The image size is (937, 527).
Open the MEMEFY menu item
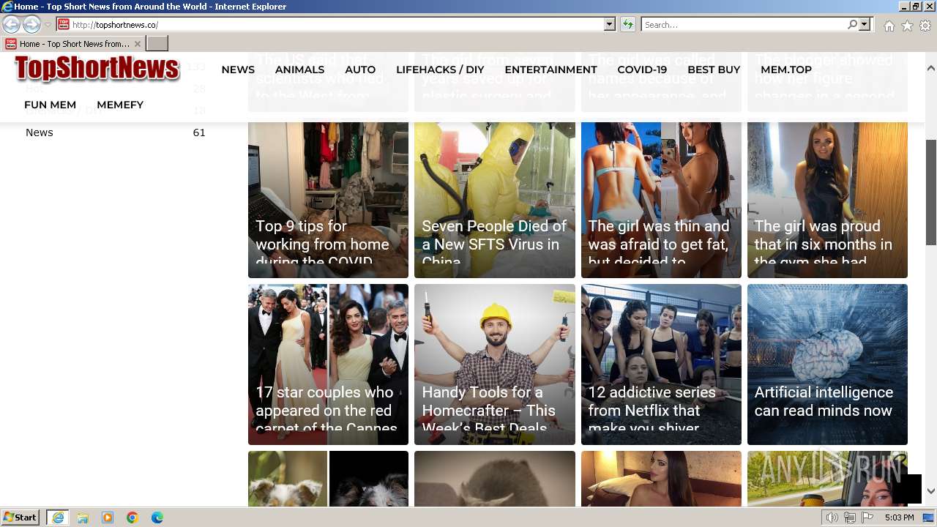pos(120,105)
